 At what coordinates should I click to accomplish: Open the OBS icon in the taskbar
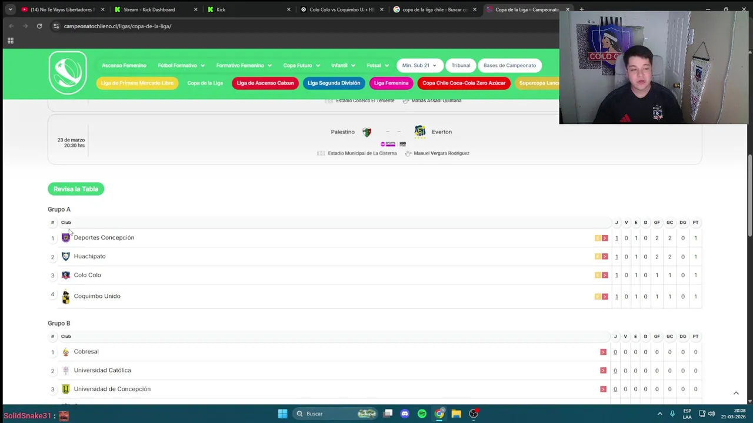pyautogui.click(x=474, y=414)
